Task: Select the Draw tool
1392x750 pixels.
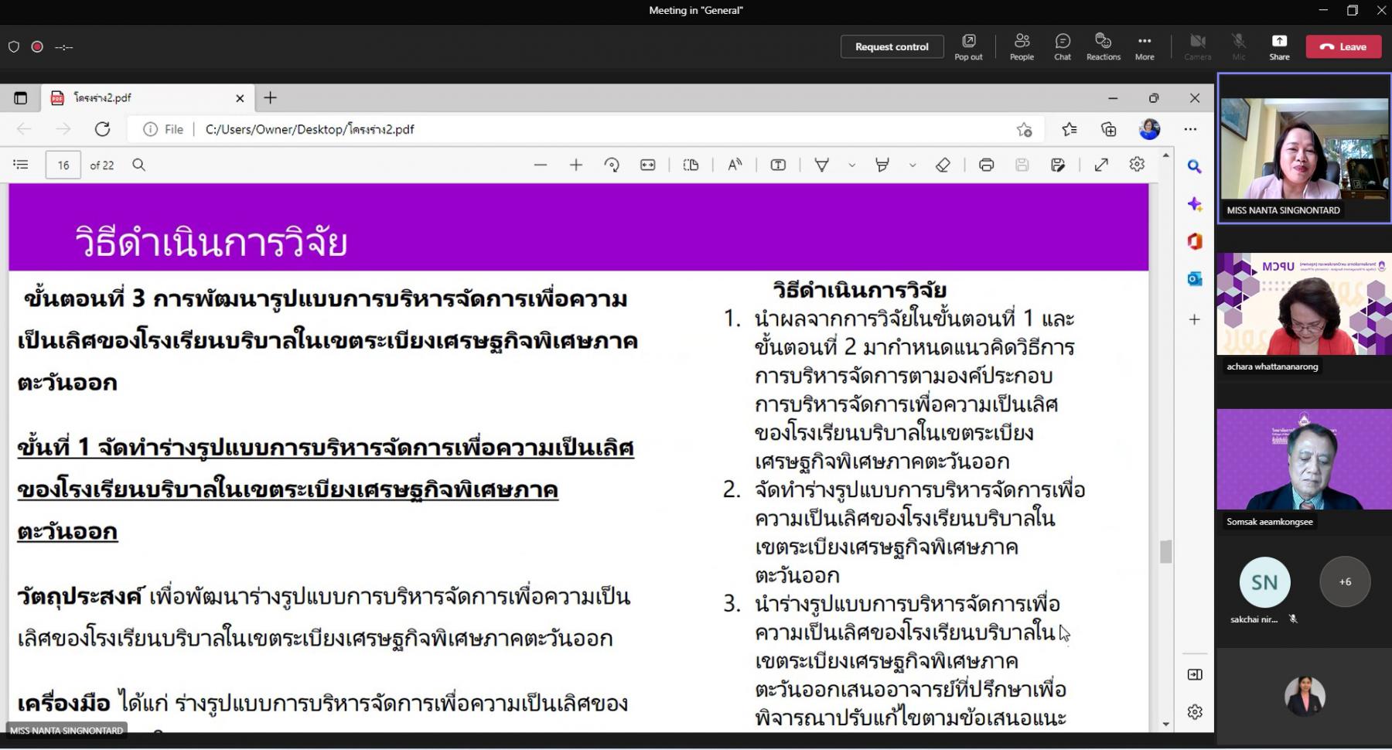Action: click(x=822, y=165)
